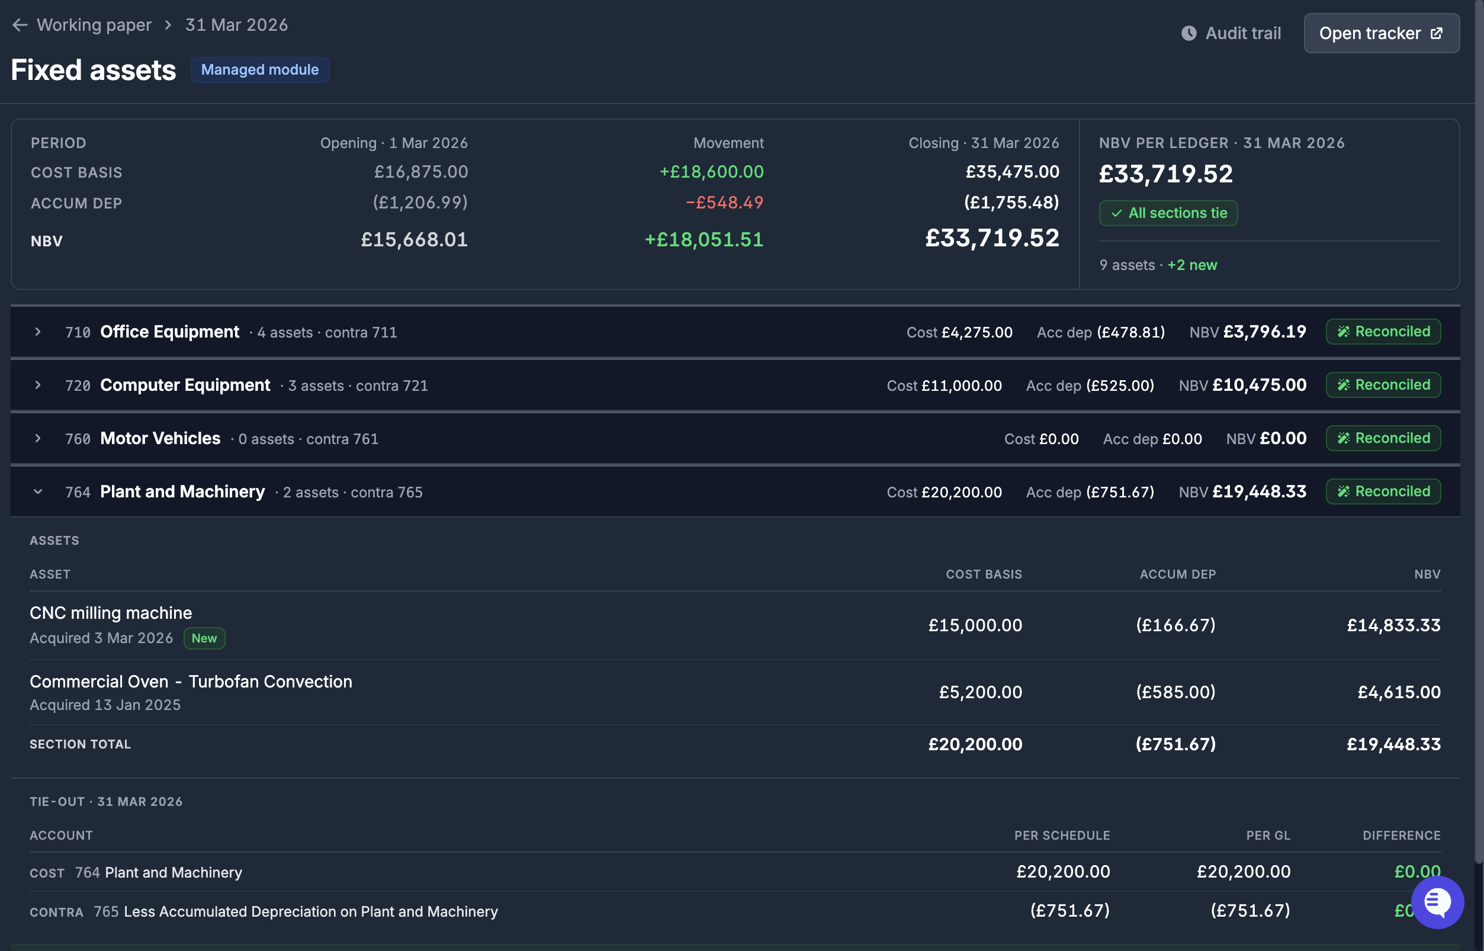
Task: Click the Computer Equipment NBV £10,475.00
Action: [1259, 385]
